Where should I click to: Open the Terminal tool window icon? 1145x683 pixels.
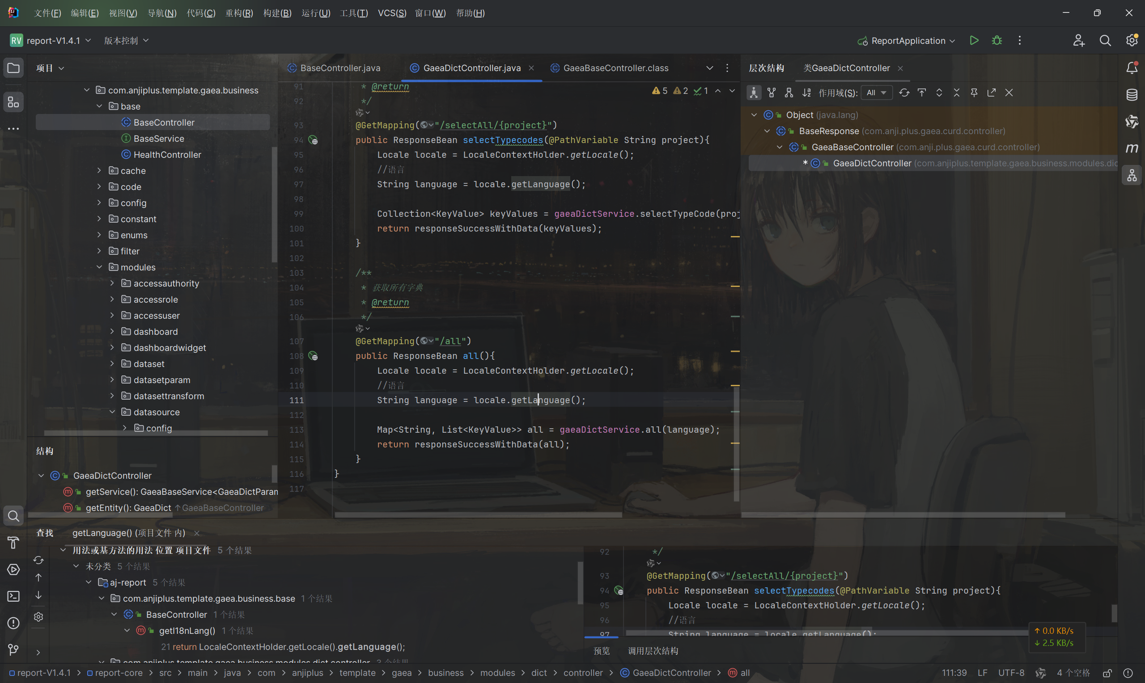(x=13, y=596)
